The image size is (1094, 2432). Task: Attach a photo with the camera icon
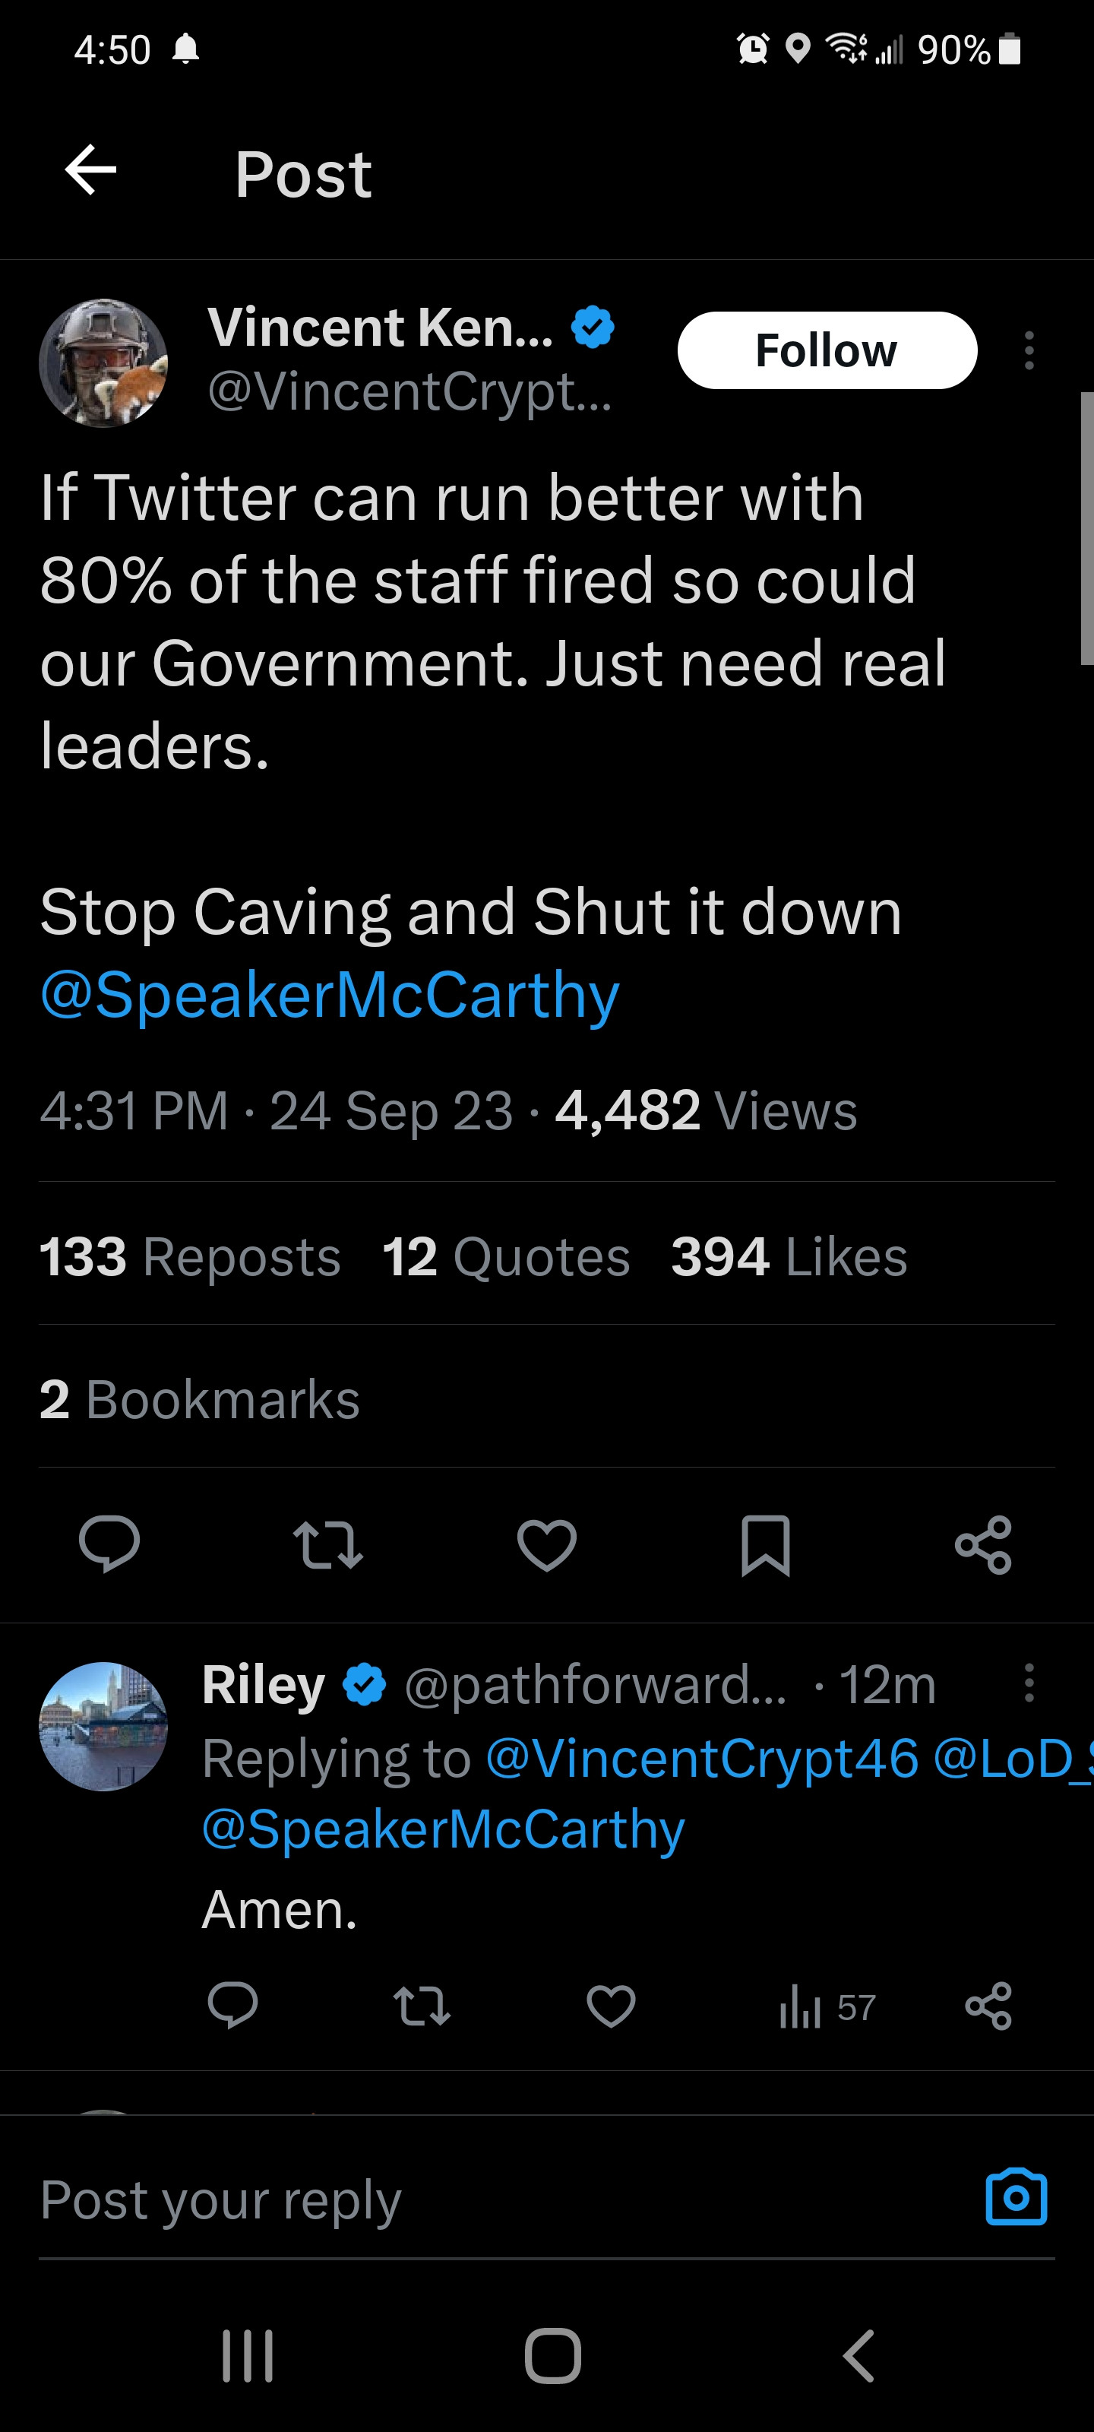tap(1016, 2198)
